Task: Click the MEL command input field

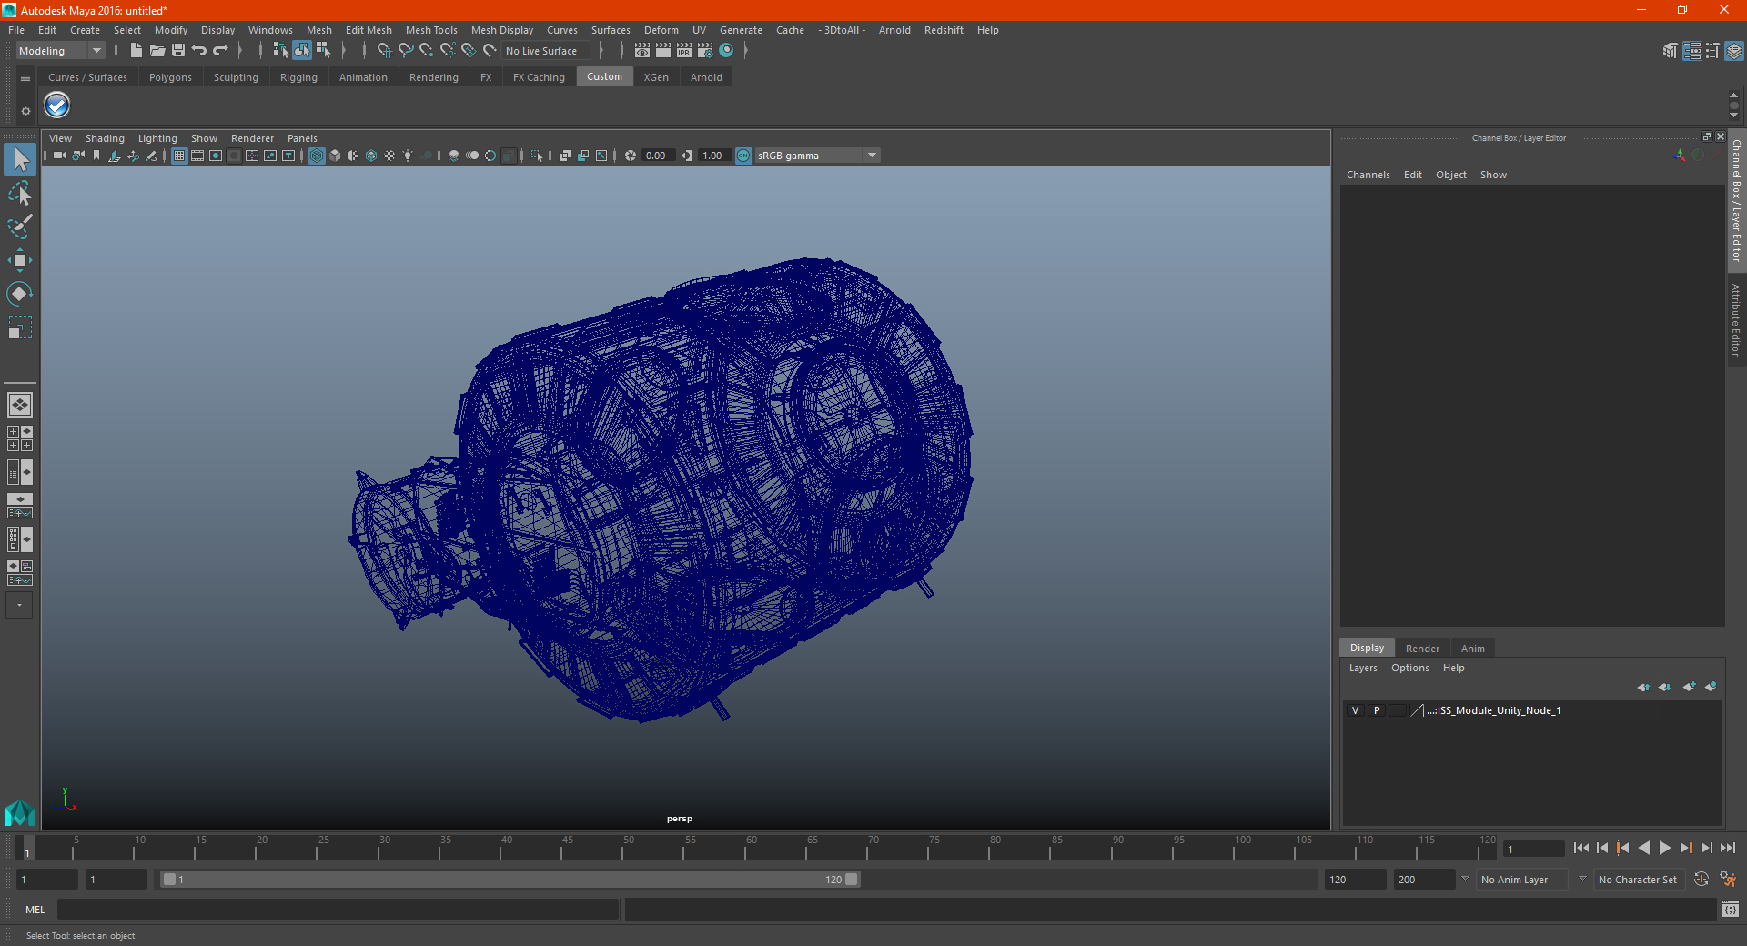Action: pyautogui.click(x=337, y=910)
